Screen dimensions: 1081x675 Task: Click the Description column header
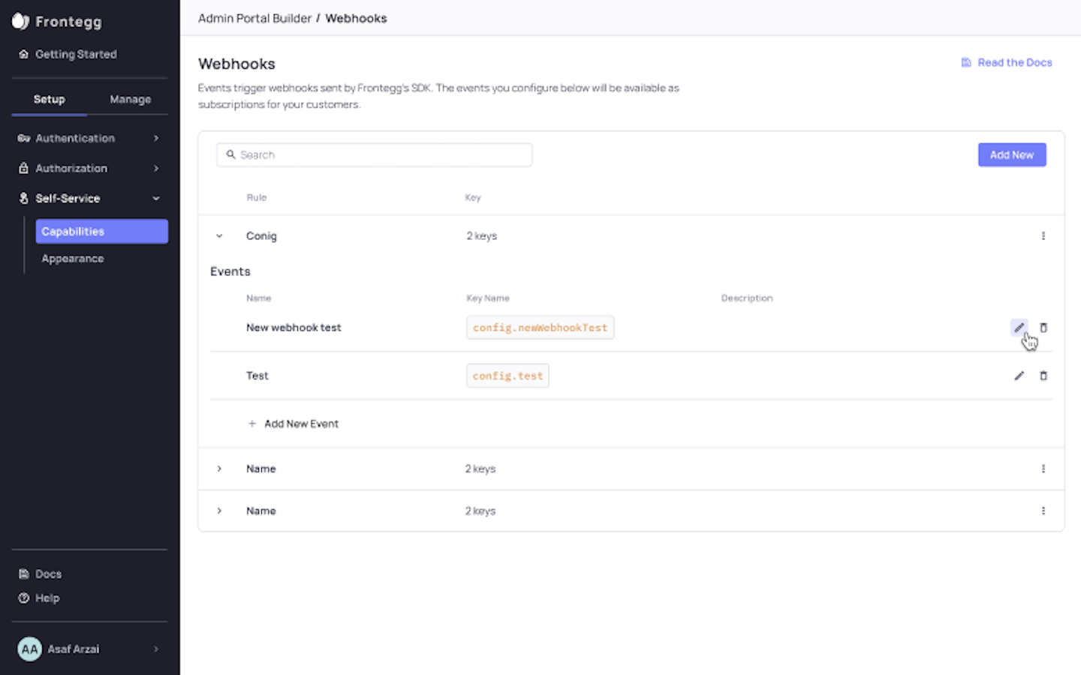(x=747, y=298)
